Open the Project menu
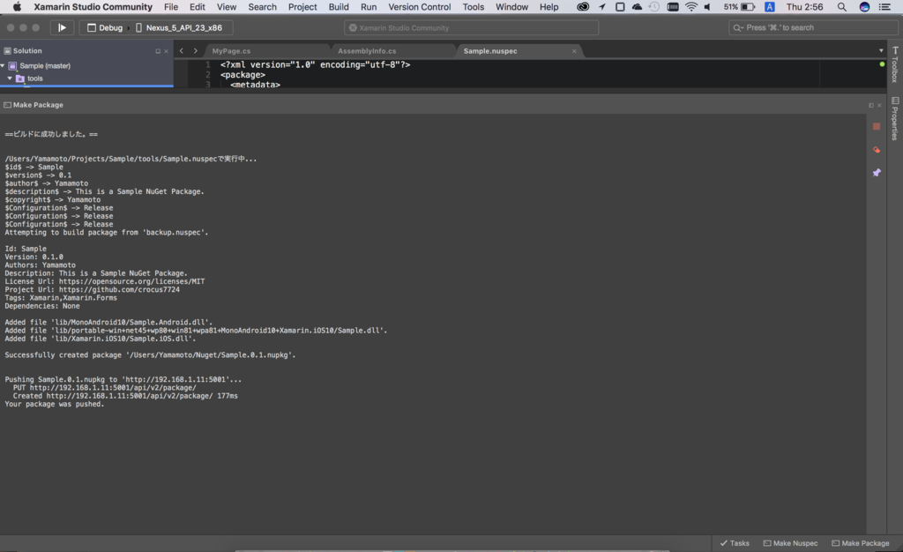This screenshot has height=552, width=903. (x=302, y=7)
